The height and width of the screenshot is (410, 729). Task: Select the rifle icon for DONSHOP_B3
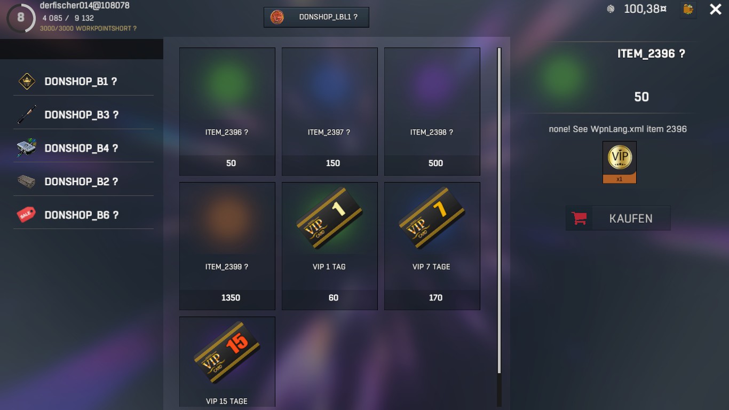point(27,115)
